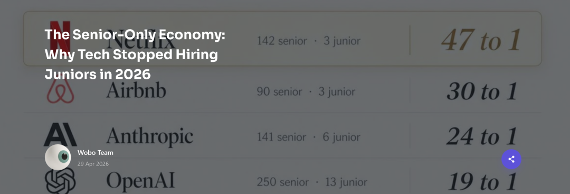Open the Wobo Team eyeball avatar

tap(58, 157)
